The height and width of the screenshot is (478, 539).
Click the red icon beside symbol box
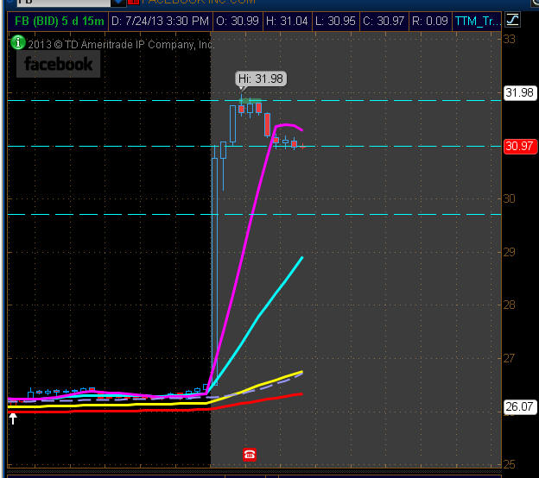tap(133, 3)
